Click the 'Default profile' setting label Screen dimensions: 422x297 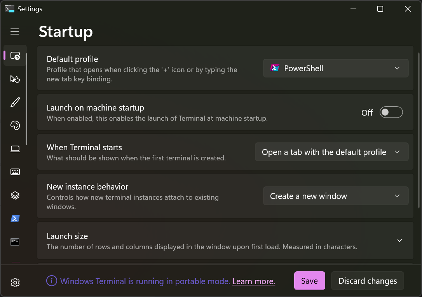[72, 59]
